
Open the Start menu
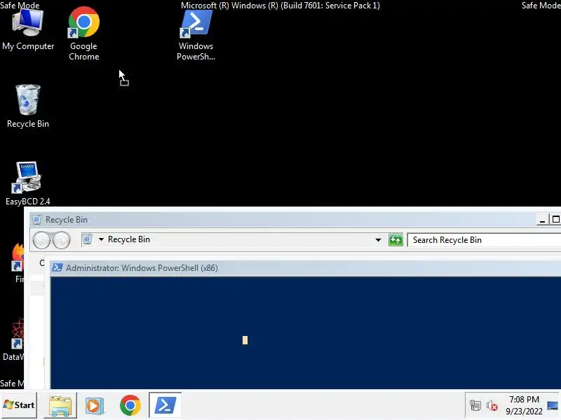(19, 405)
